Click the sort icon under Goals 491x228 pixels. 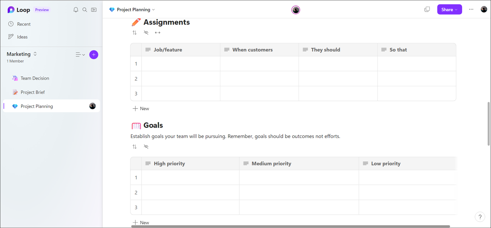[x=134, y=147]
